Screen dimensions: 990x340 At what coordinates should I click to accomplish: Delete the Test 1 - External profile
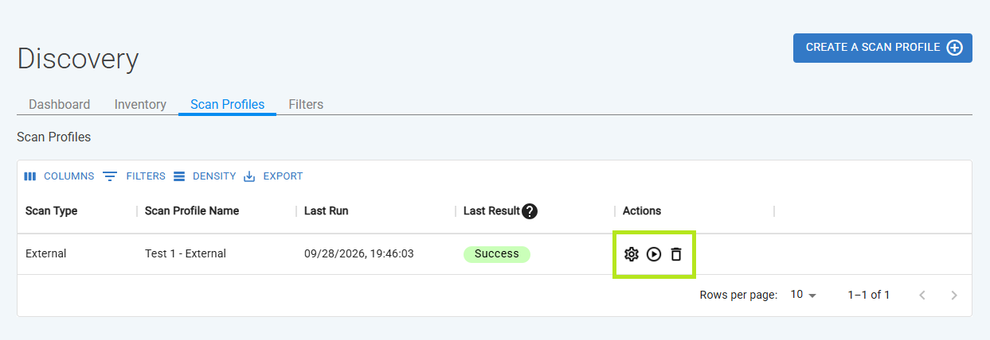tap(676, 254)
